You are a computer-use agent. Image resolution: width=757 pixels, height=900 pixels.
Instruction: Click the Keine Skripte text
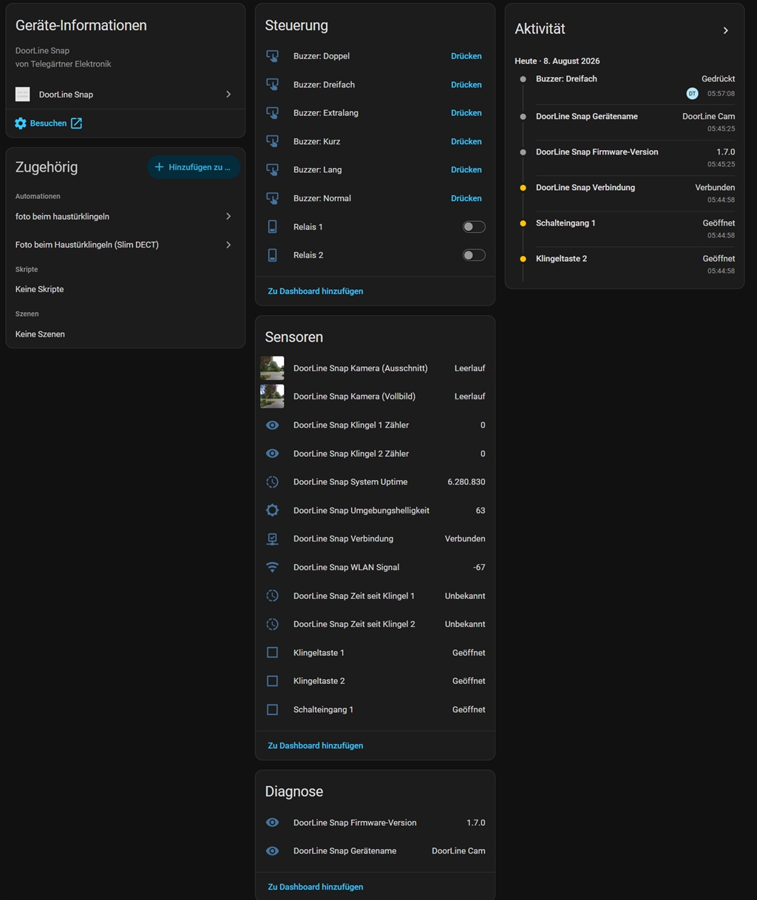point(40,289)
